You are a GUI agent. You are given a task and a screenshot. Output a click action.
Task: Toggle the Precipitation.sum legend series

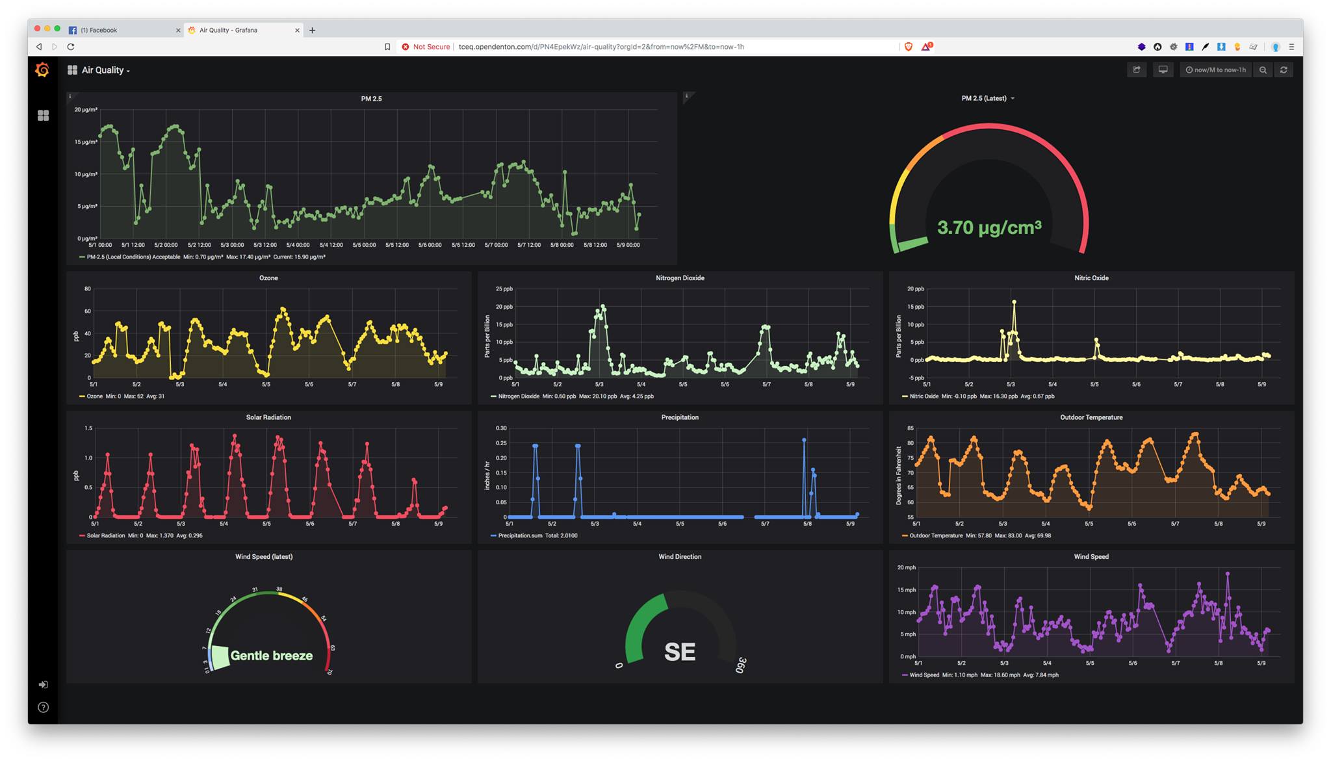(520, 535)
